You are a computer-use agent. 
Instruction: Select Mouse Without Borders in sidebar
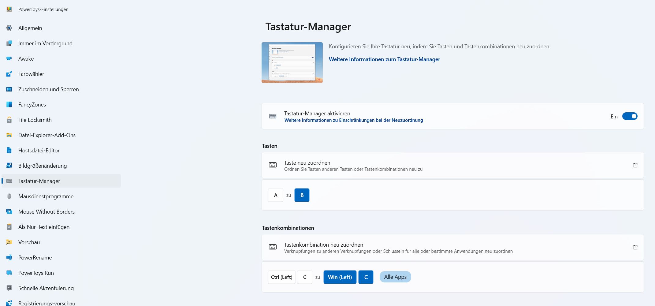tap(61, 211)
